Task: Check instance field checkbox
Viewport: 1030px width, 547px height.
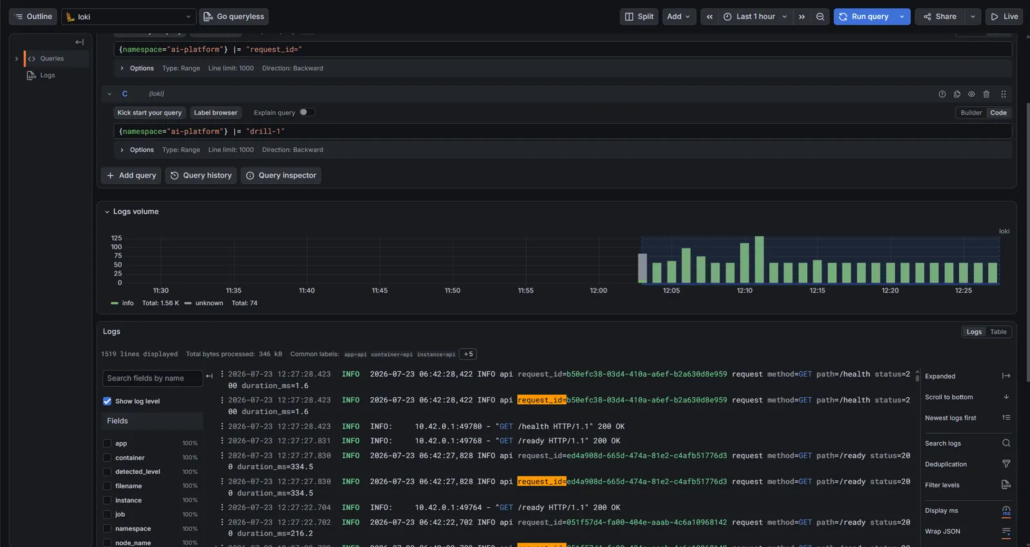Action: [108, 500]
